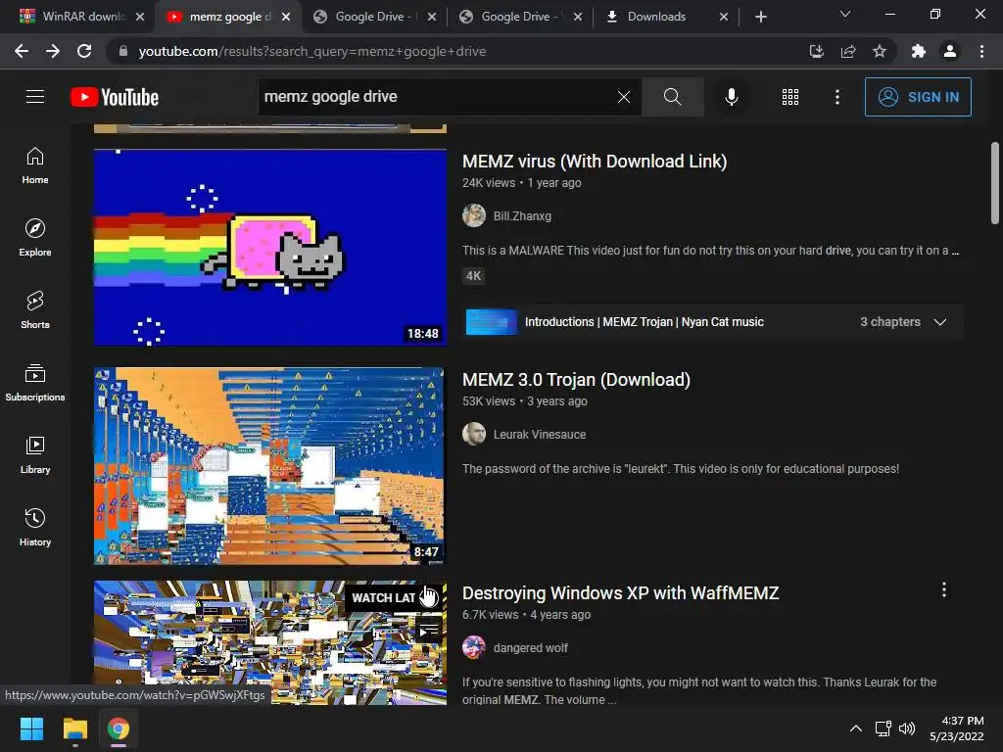The height and width of the screenshot is (752, 1003).
Task: Start voice search with microphone icon
Action: [x=731, y=97]
